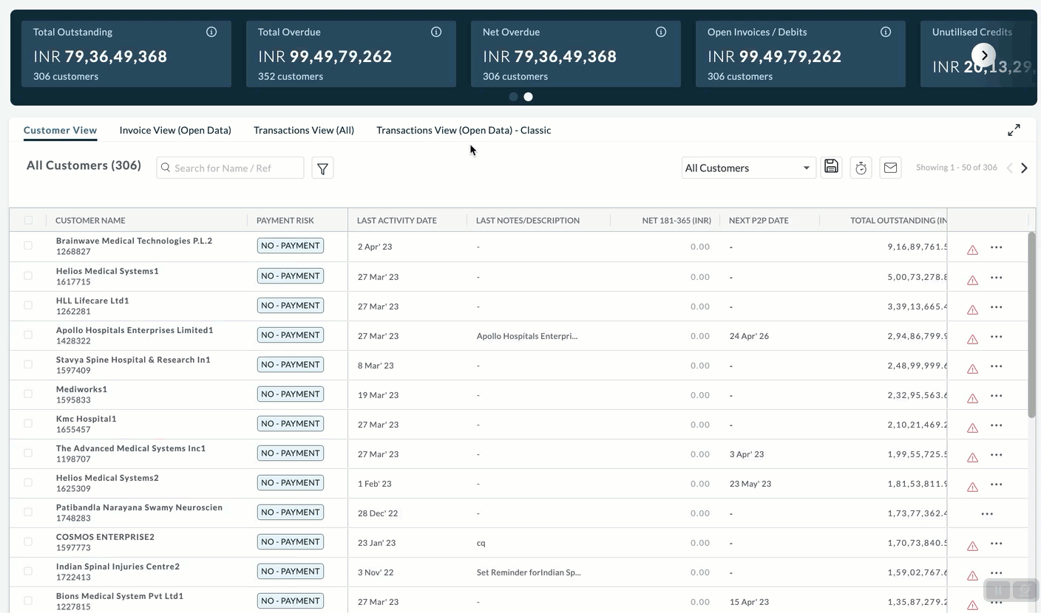This screenshot has height=613, width=1041.
Task: Click note 'Set Reminder forIndian Sp...'
Action: (529, 572)
